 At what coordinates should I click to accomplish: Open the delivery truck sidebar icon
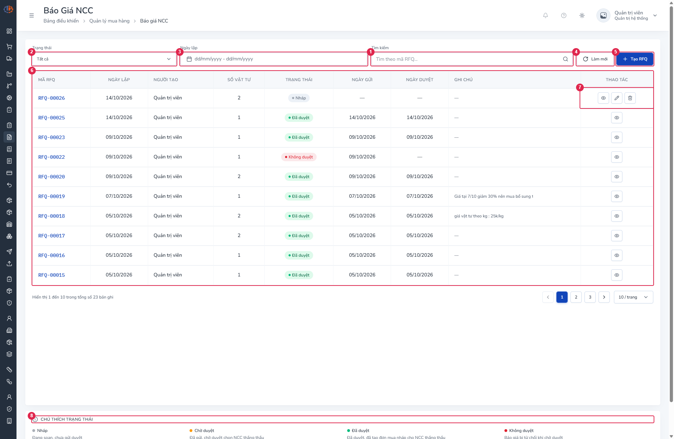[9, 59]
